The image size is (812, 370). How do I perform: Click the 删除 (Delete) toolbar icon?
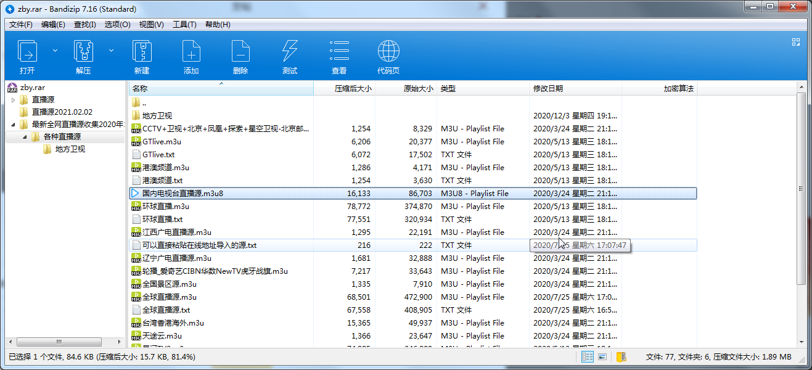(x=240, y=51)
